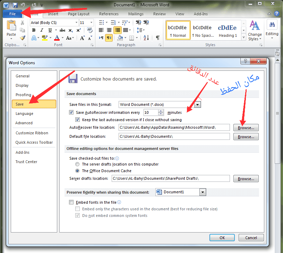Click the Save icon in Quick Access Toolbar

15,5
